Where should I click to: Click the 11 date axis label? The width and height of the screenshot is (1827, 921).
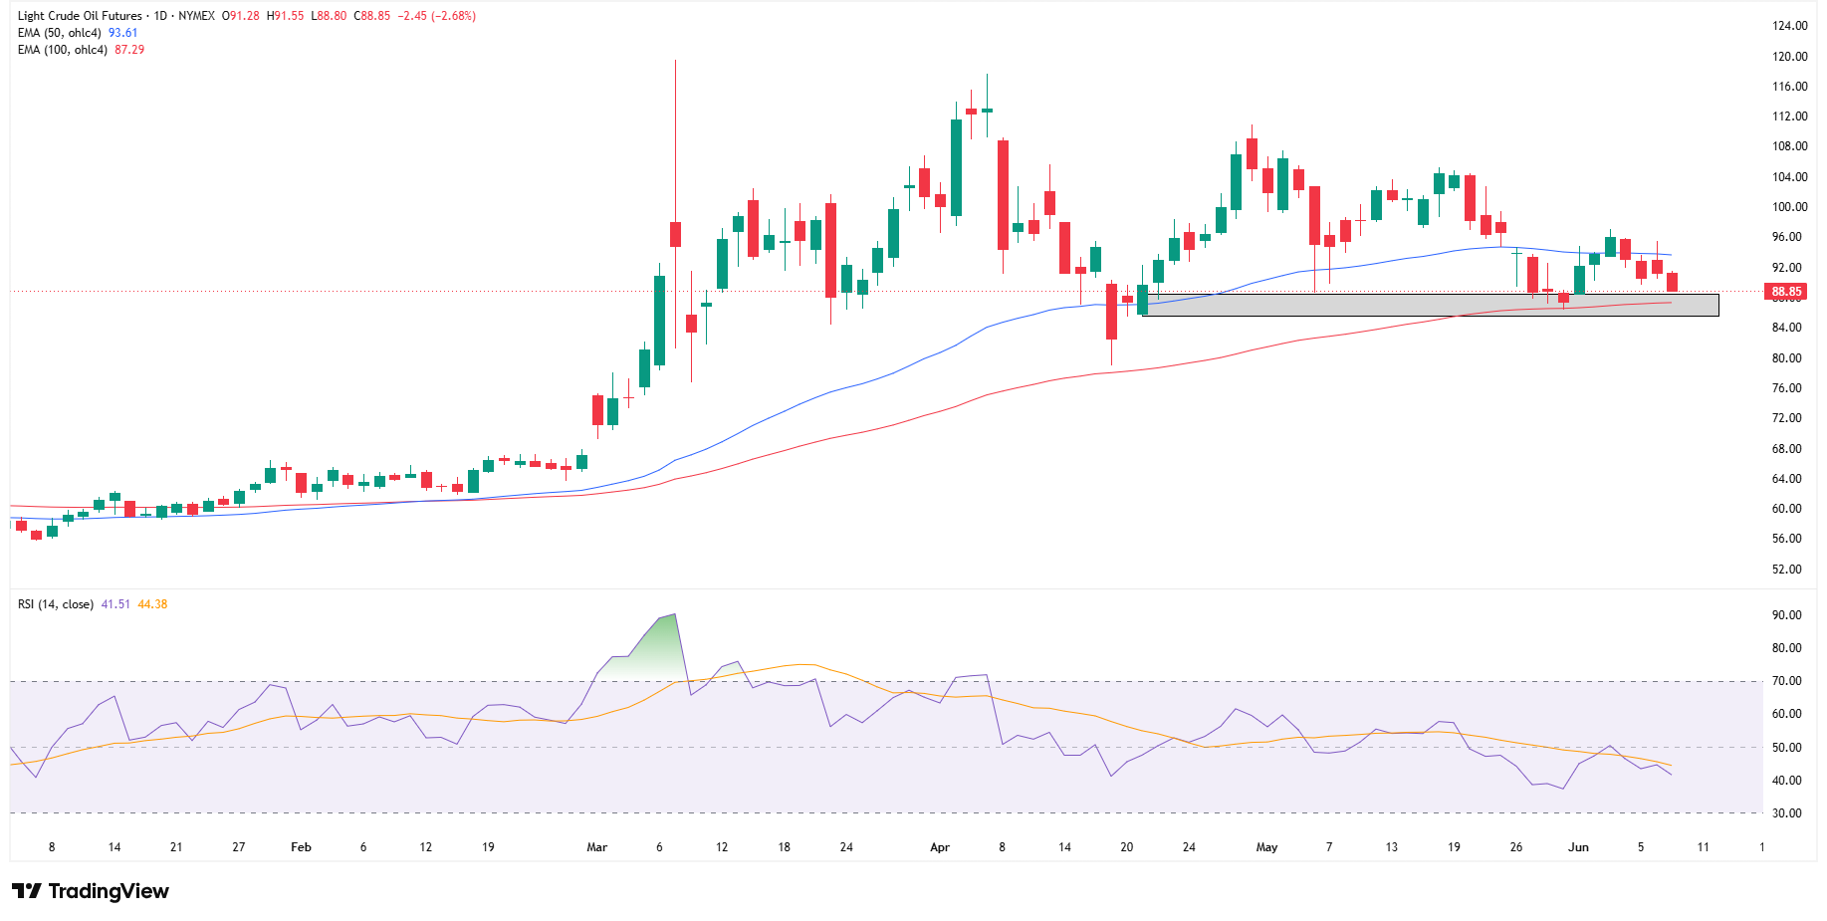point(1704,847)
